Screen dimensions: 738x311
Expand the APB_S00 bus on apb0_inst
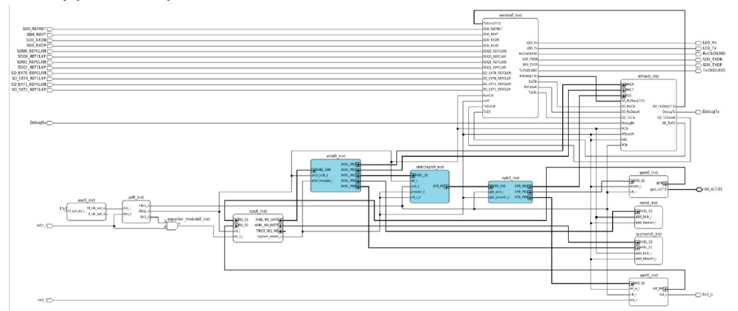pos(491,187)
